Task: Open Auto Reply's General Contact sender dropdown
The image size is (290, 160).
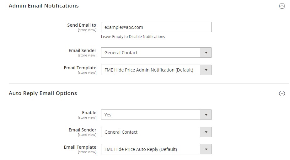Action: 151,132
